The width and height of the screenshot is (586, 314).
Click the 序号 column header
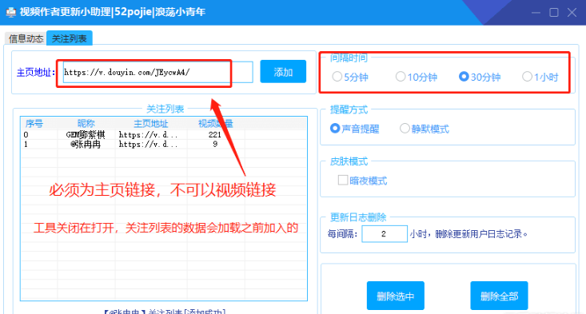point(34,124)
